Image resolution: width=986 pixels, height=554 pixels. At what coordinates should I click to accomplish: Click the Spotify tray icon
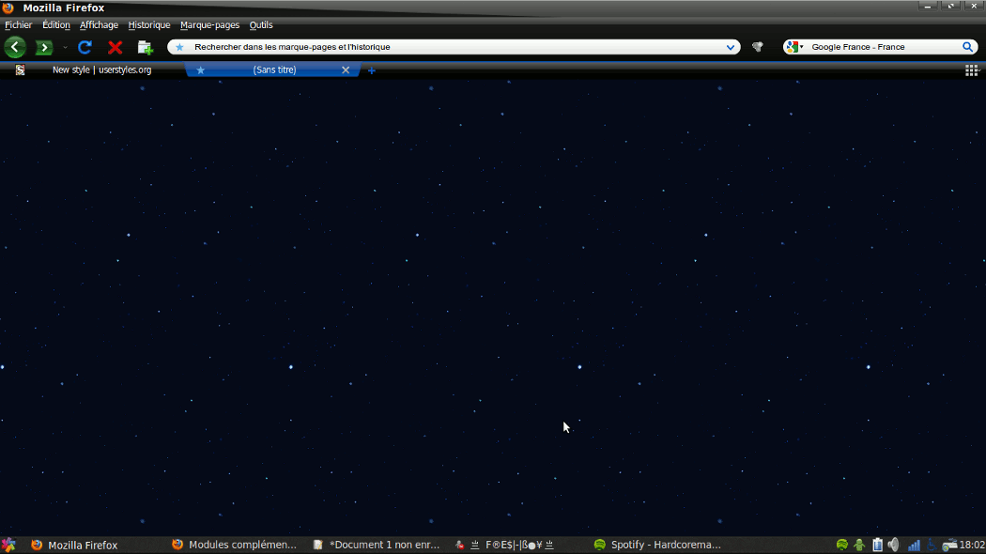point(842,545)
